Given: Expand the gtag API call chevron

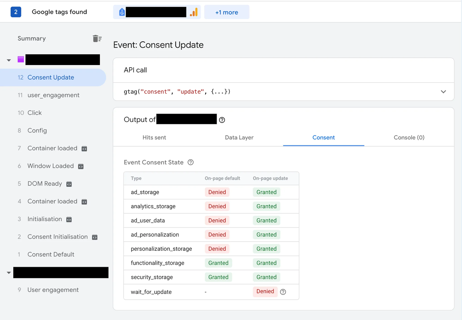Looking at the screenshot, I should click(x=443, y=92).
